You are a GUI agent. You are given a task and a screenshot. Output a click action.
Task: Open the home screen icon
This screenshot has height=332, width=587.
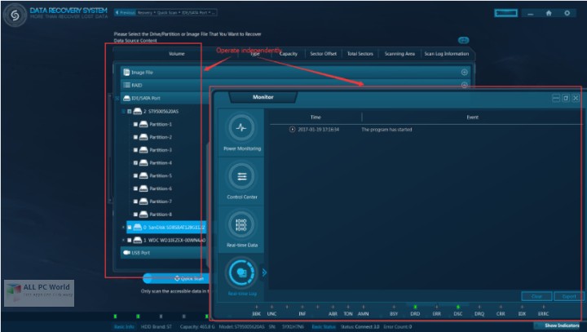point(549,13)
